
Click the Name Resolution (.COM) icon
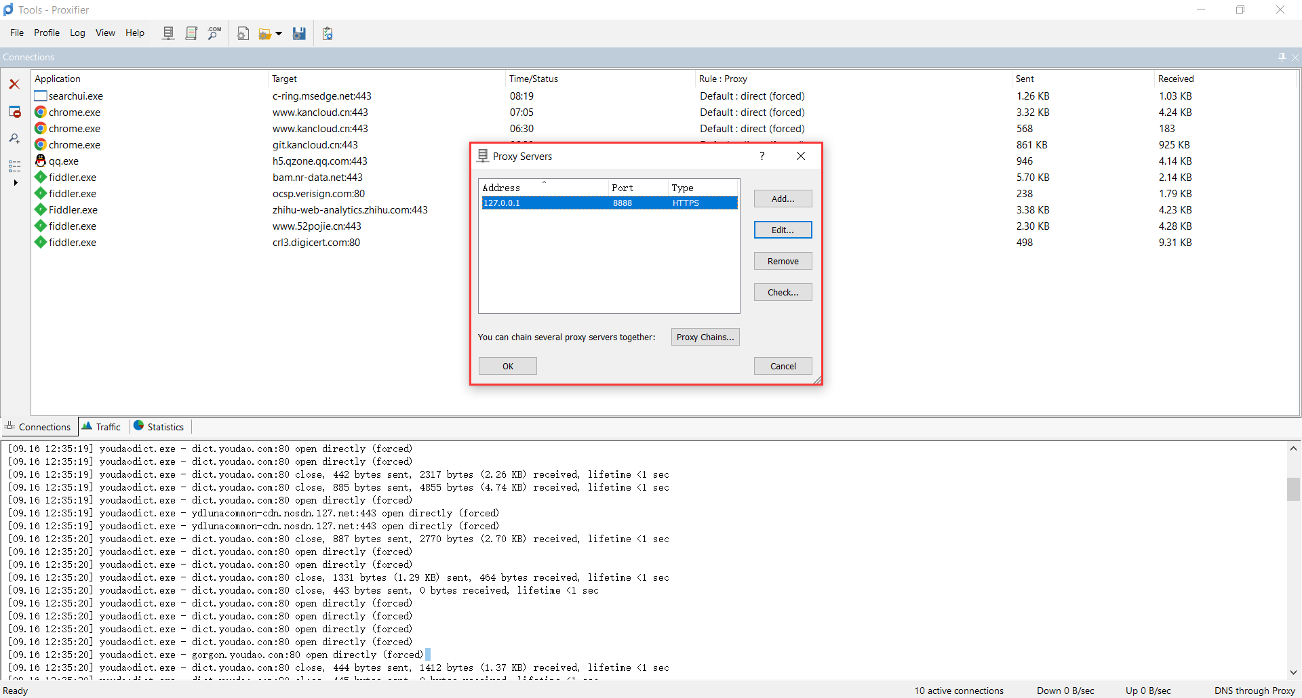click(214, 33)
